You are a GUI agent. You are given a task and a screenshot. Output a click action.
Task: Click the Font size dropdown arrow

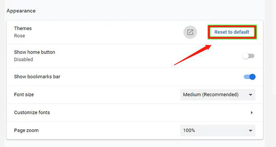pos(250,95)
